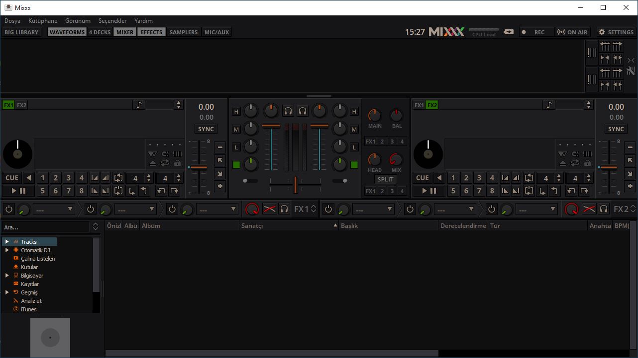This screenshot has width=638, height=358.
Task: Click left deck reverse play arrow
Action: (29, 178)
